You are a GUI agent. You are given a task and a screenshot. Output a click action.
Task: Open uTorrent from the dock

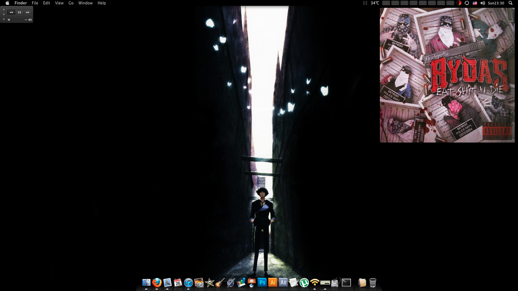point(304,282)
